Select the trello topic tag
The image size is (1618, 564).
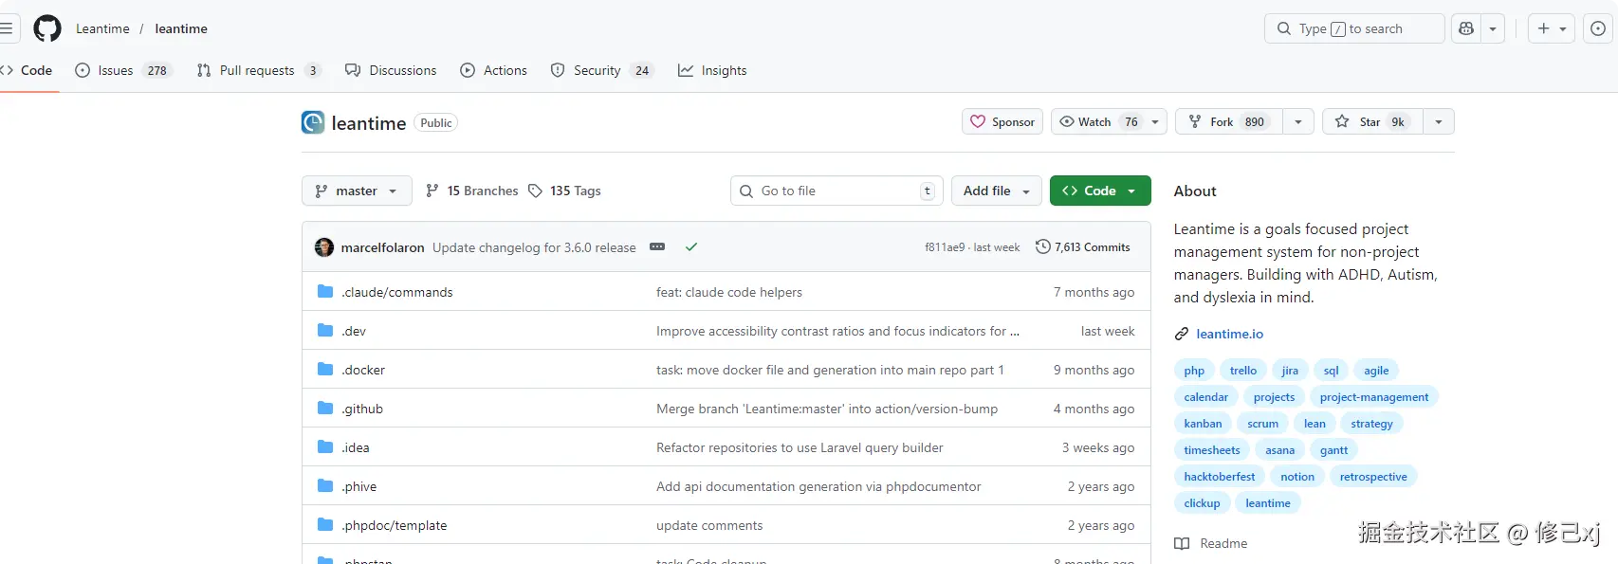pos(1243,371)
